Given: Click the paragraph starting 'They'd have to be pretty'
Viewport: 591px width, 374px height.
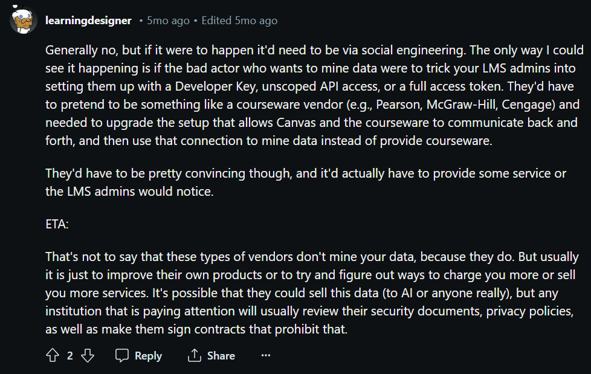Looking at the screenshot, I should click(306, 182).
